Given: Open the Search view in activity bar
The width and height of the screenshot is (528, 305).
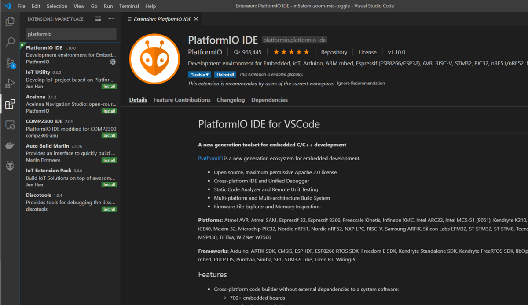Looking at the screenshot, I should point(10,42).
